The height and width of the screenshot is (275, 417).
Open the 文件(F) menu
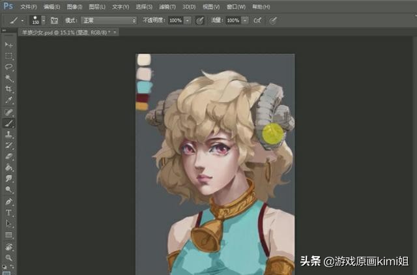(x=29, y=7)
